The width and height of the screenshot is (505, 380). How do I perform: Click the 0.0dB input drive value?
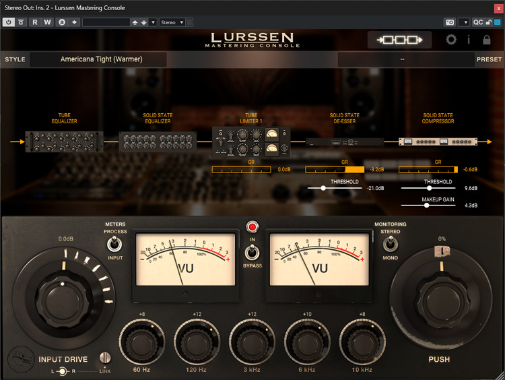66,239
